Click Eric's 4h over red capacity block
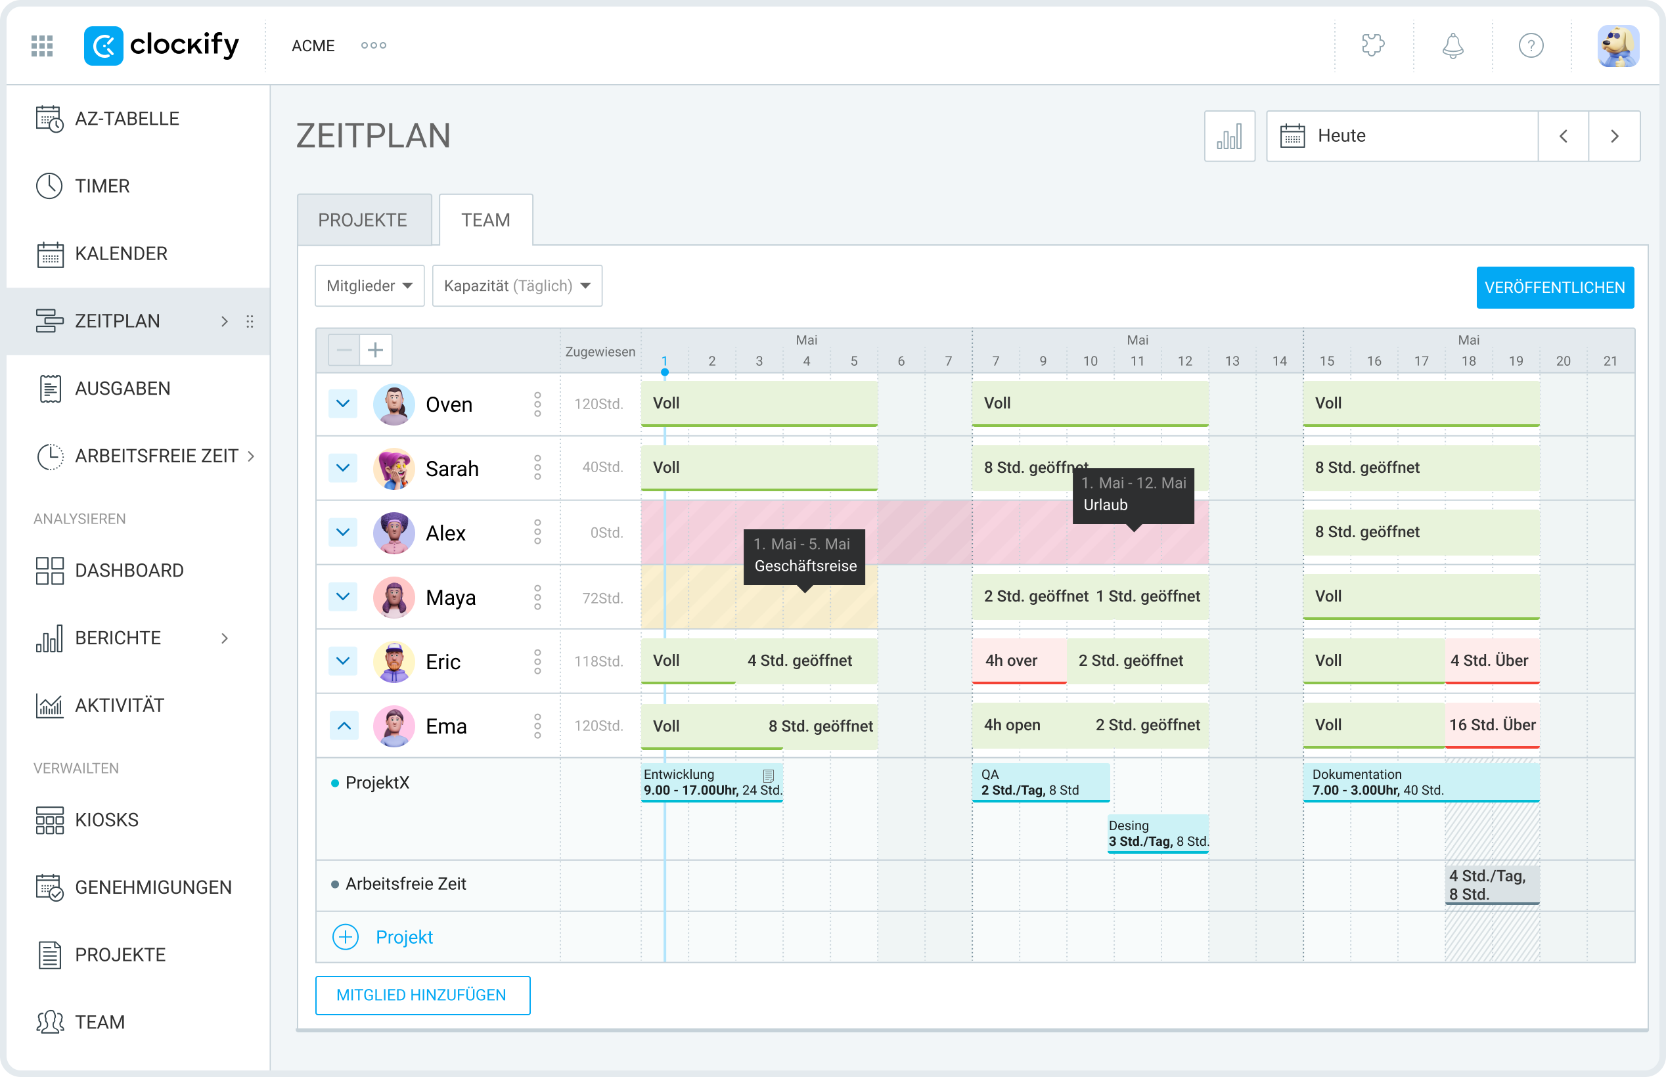 [1018, 660]
